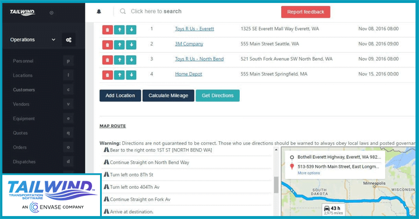Image resolution: width=419 pixels, height=219 pixels.
Task: Move Toys R Us - Everett stop up
Action: [x=119, y=30]
